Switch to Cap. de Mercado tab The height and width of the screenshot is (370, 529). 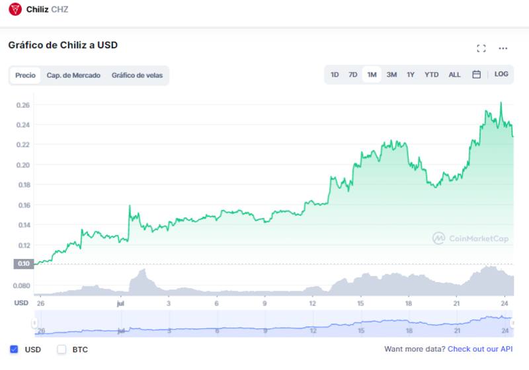pos(73,75)
